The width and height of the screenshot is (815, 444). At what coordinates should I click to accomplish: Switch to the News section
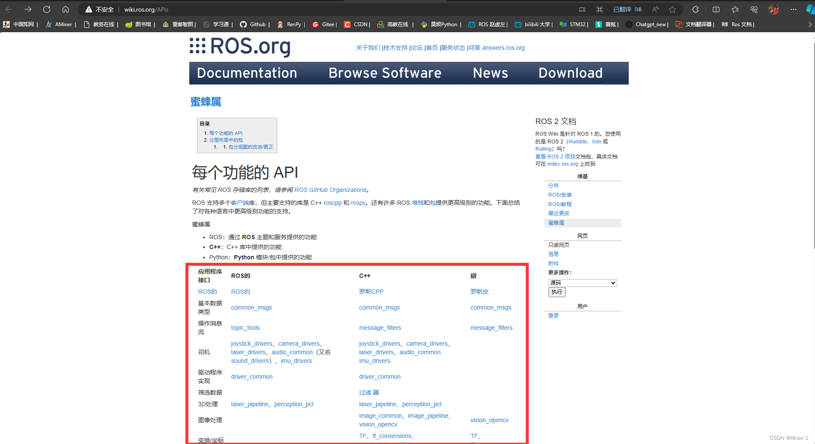tap(490, 73)
